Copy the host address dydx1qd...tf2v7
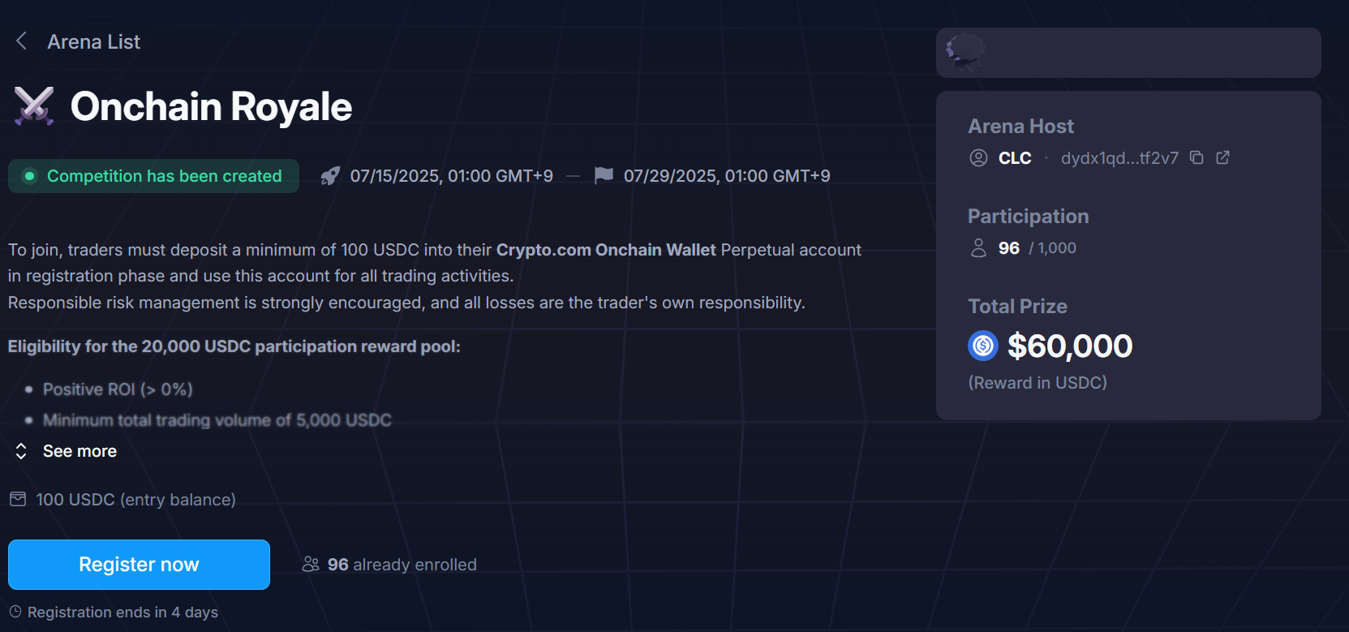Screen dimensions: 1349x632 [x=1196, y=157]
